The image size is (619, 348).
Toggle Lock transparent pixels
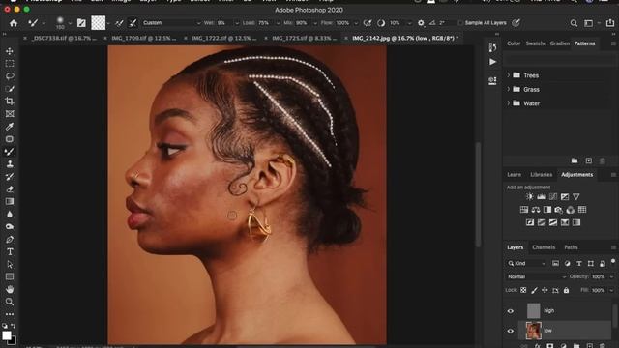coord(523,290)
